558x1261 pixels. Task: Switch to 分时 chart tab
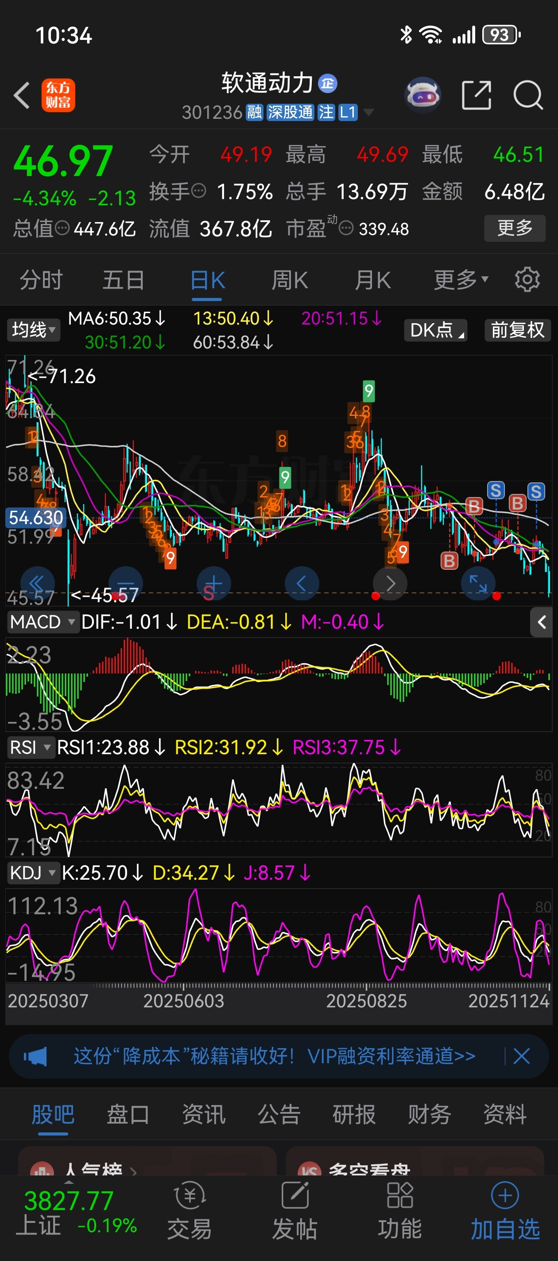coord(42,280)
